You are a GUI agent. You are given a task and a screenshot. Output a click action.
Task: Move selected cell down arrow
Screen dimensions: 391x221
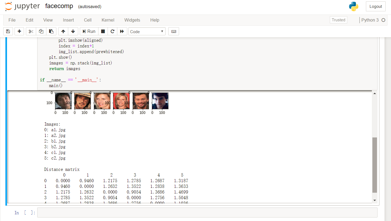(73, 32)
